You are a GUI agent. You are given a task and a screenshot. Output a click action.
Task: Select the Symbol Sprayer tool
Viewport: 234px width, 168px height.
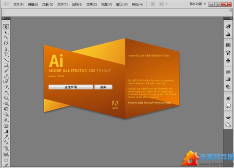[x=6, y=148]
